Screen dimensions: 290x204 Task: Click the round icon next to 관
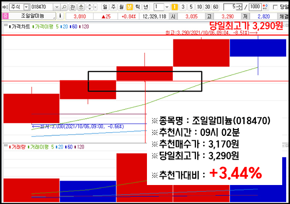81,7
